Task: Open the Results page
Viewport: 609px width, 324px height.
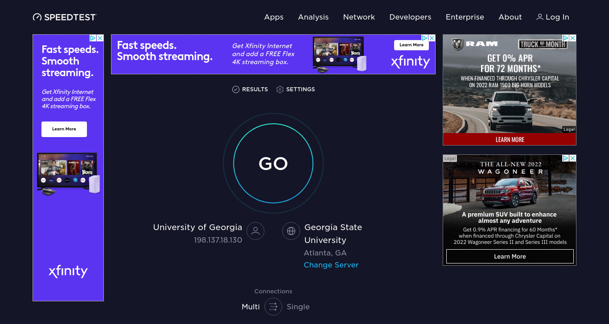Action: pyautogui.click(x=250, y=89)
